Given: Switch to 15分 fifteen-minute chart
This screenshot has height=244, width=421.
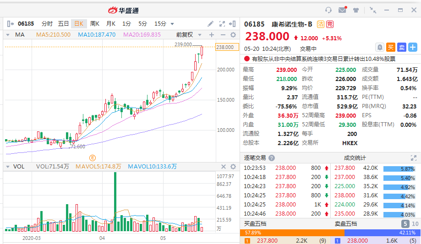Looking at the screenshot, I should tap(160, 24).
